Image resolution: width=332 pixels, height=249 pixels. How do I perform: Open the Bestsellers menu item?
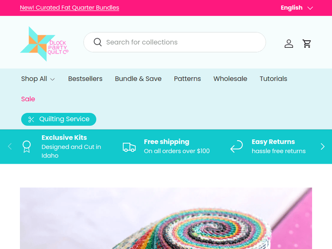pos(85,79)
